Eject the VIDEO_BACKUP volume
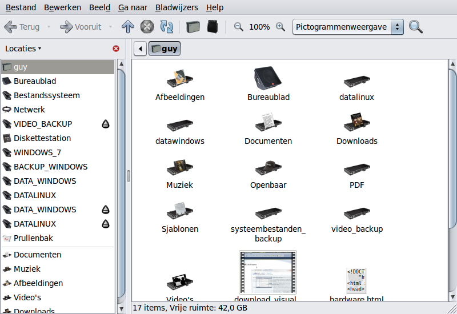The image size is (457, 314). [x=106, y=124]
